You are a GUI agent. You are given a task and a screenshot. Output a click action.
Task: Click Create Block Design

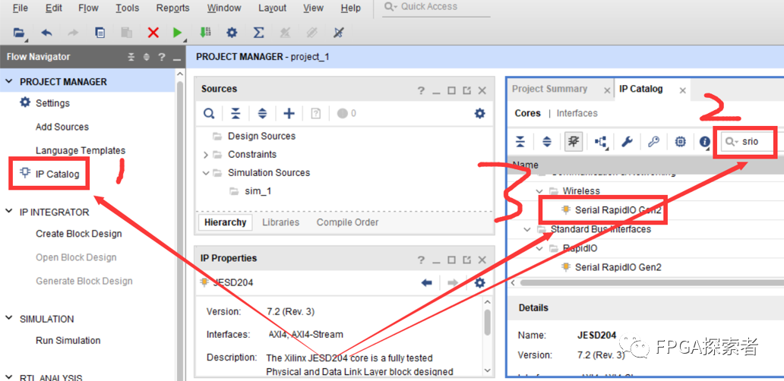79,234
